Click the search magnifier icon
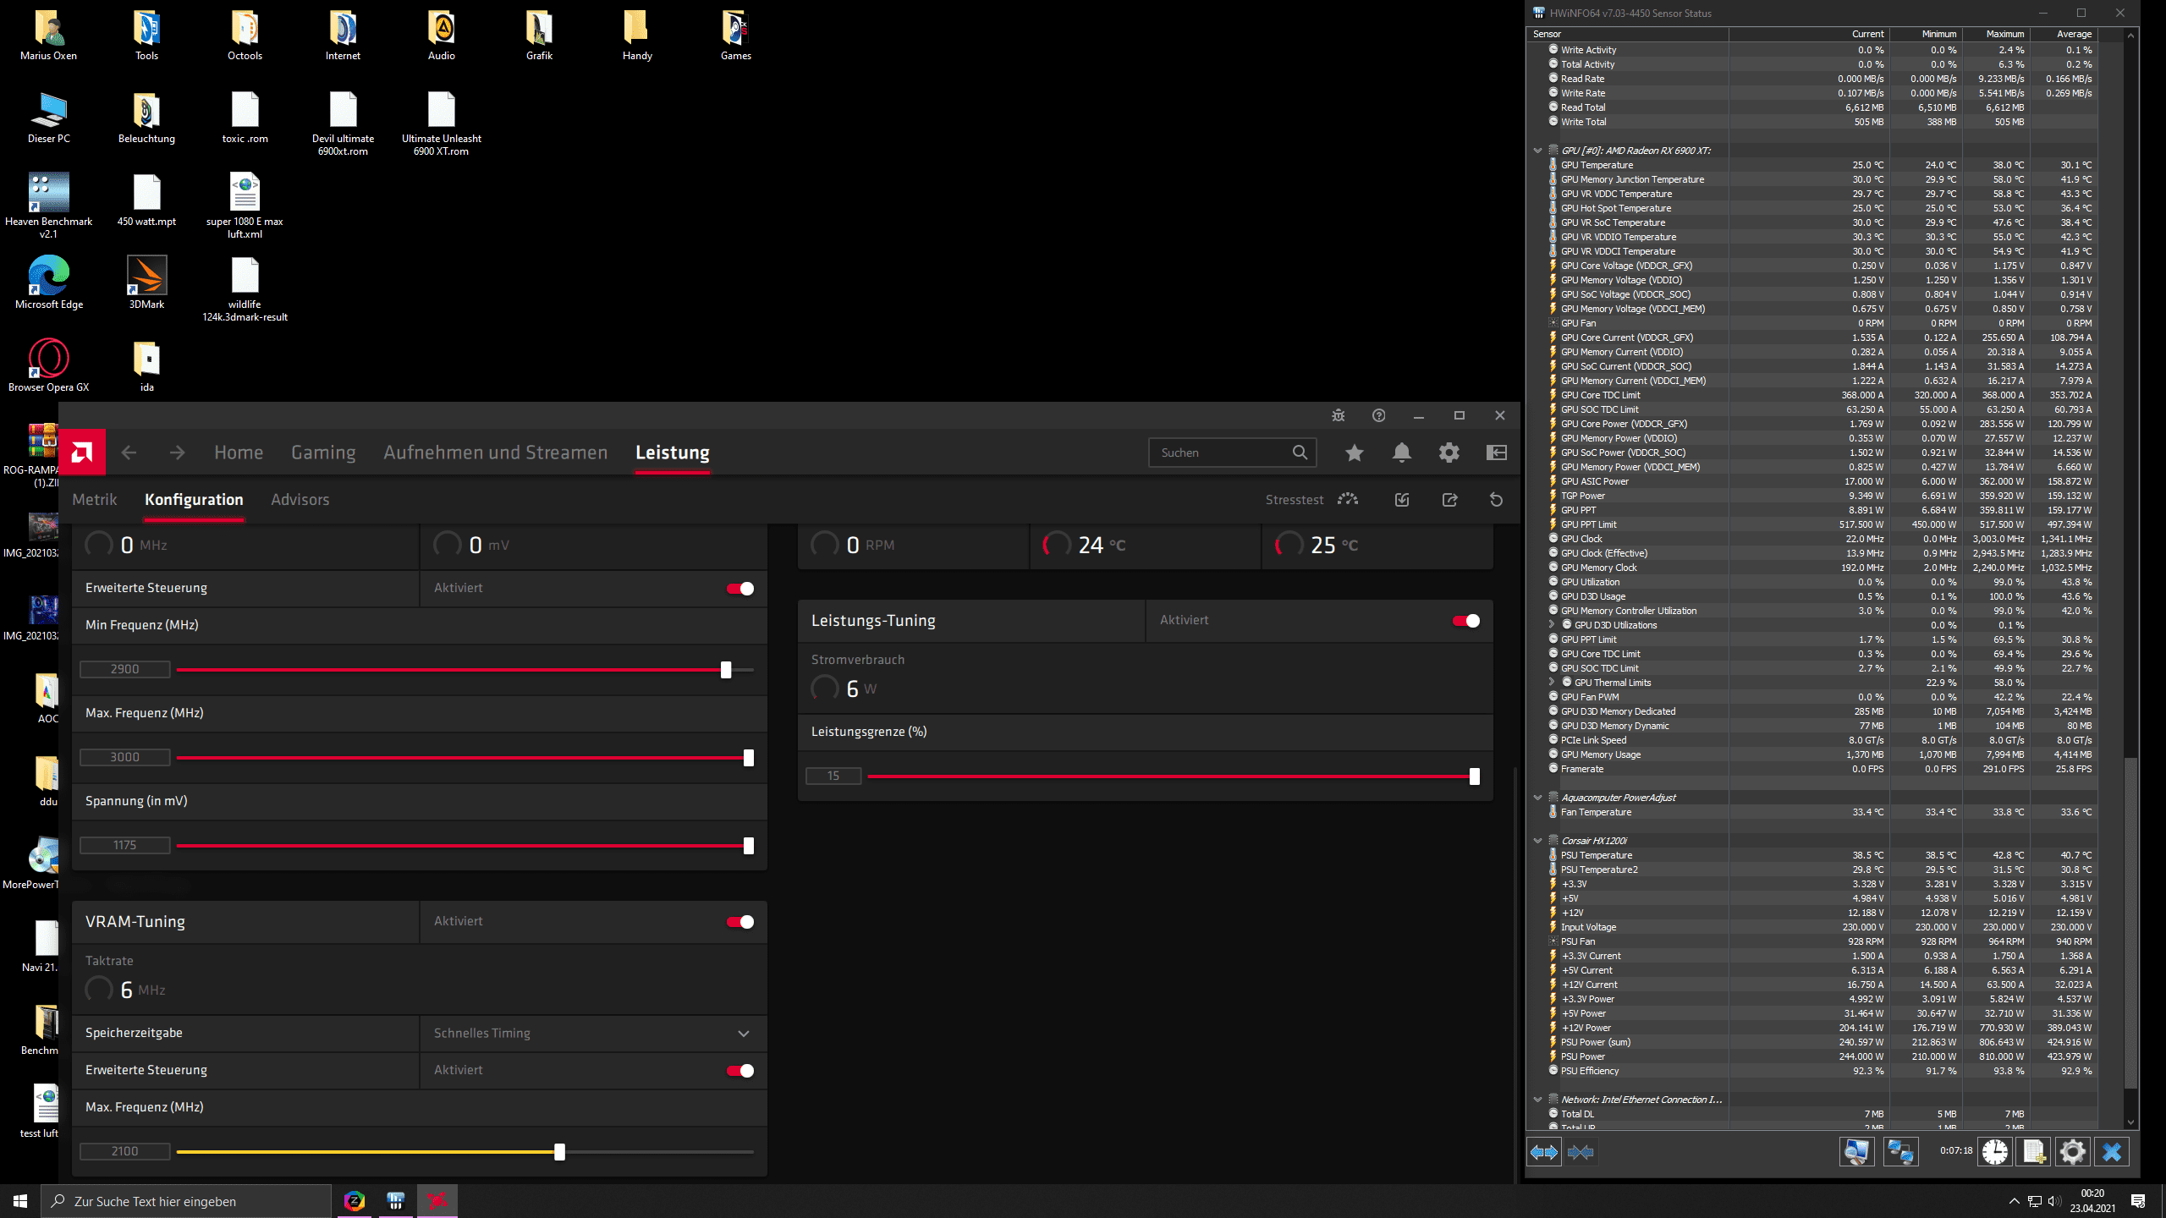The height and width of the screenshot is (1218, 2166). tap(1300, 453)
